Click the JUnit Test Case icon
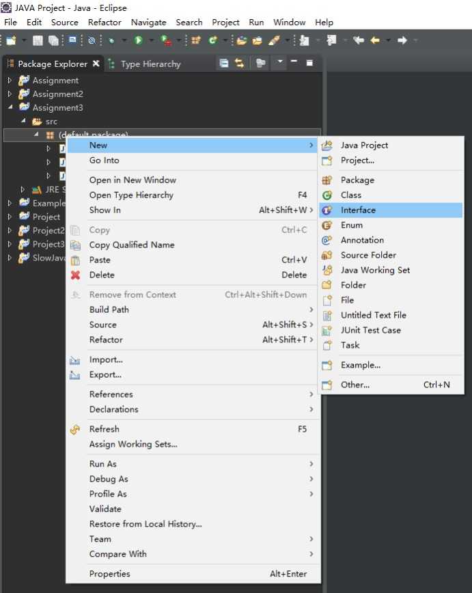The width and height of the screenshot is (472, 593). (x=327, y=331)
